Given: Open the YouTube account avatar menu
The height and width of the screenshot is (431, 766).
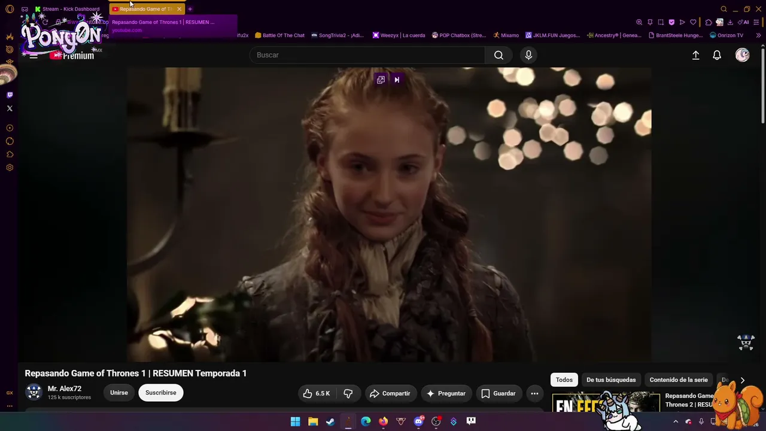Looking at the screenshot, I should click(x=742, y=55).
